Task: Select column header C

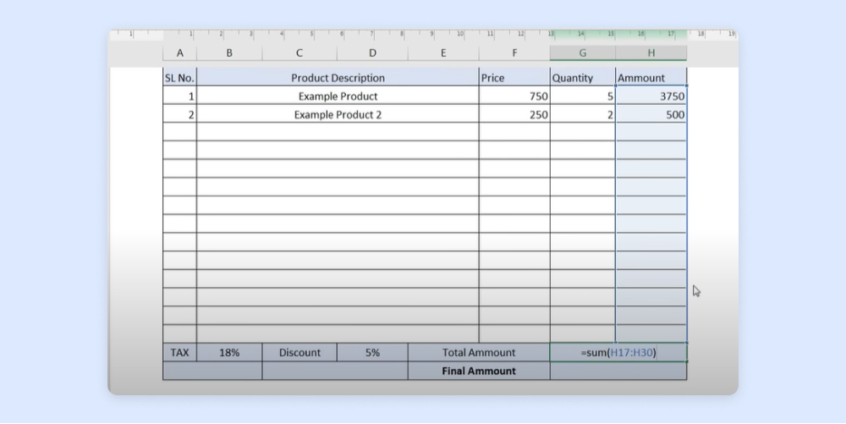Action: 299,53
